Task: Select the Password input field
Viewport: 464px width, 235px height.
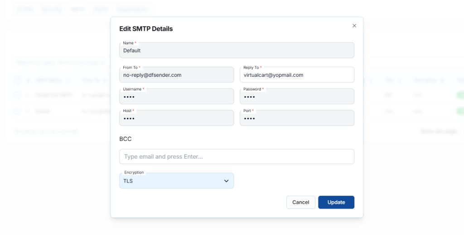Action: point(296,97)
